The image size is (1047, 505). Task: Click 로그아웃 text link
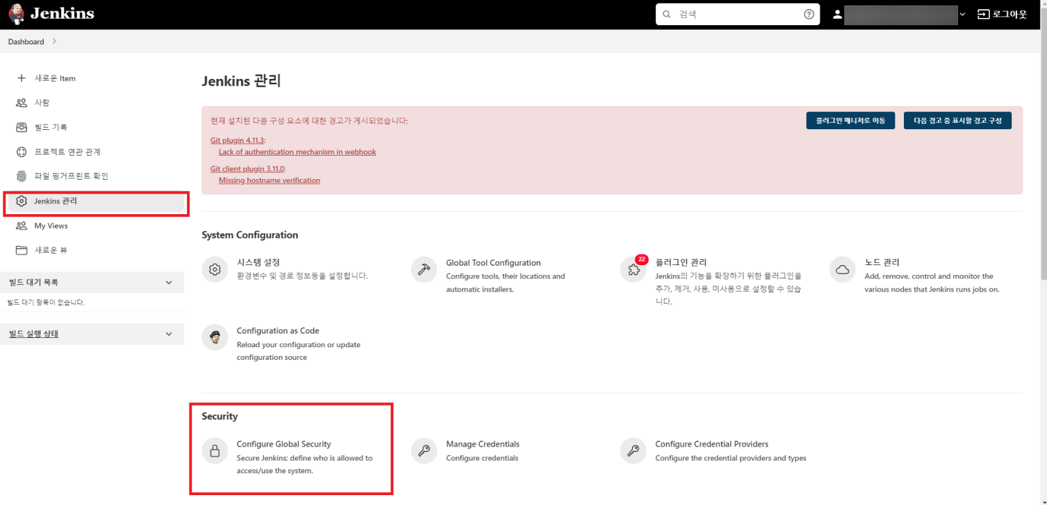tap(1009, 14)
